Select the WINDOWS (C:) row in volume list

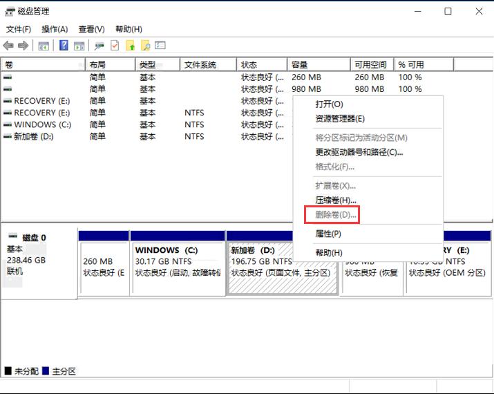click(x=146, y=125)
